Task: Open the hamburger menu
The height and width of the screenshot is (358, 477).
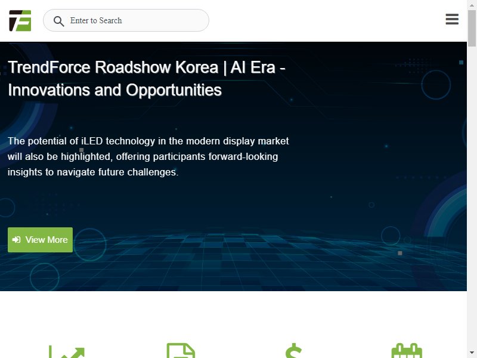Action: click(x=452, y=19)
